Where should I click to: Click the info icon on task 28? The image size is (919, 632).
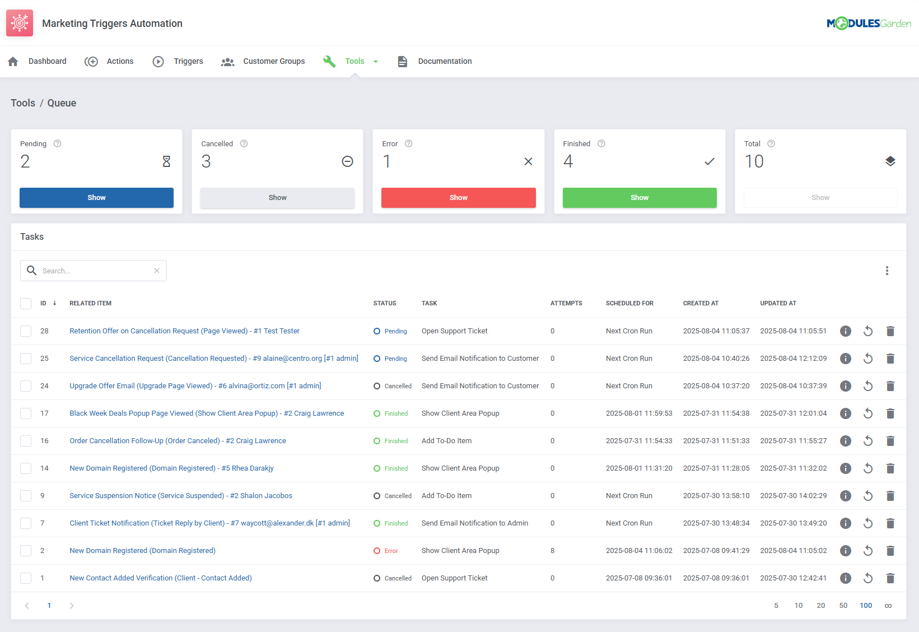pyautogui.click(x=846, y=331)
